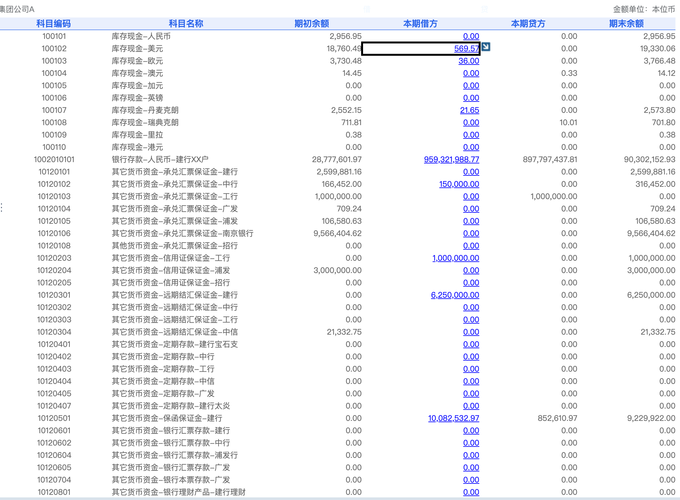This screenshot has width=680, height=500.
Task: Click closing balance 90,302,152.93 cell
Action: 649,160
